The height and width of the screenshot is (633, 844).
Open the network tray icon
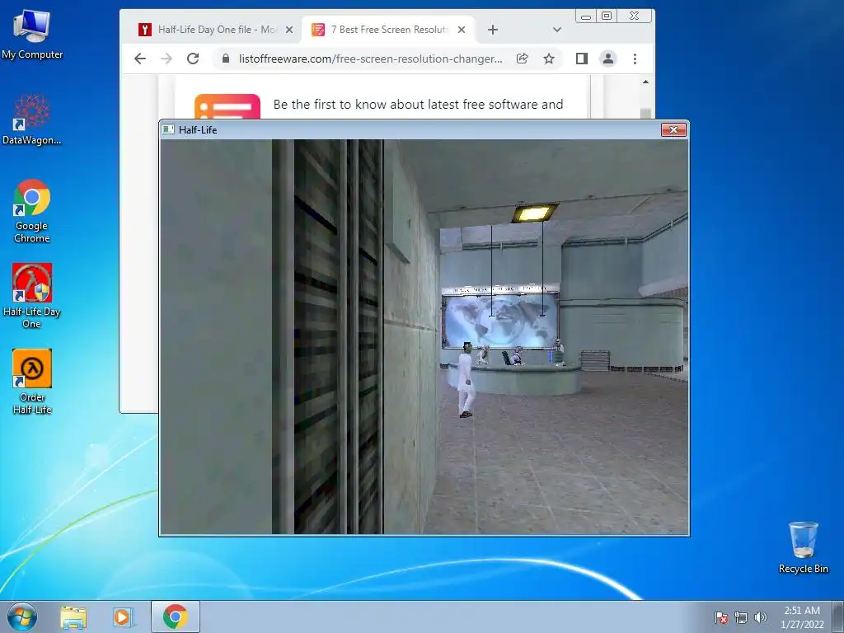point(741,617)
